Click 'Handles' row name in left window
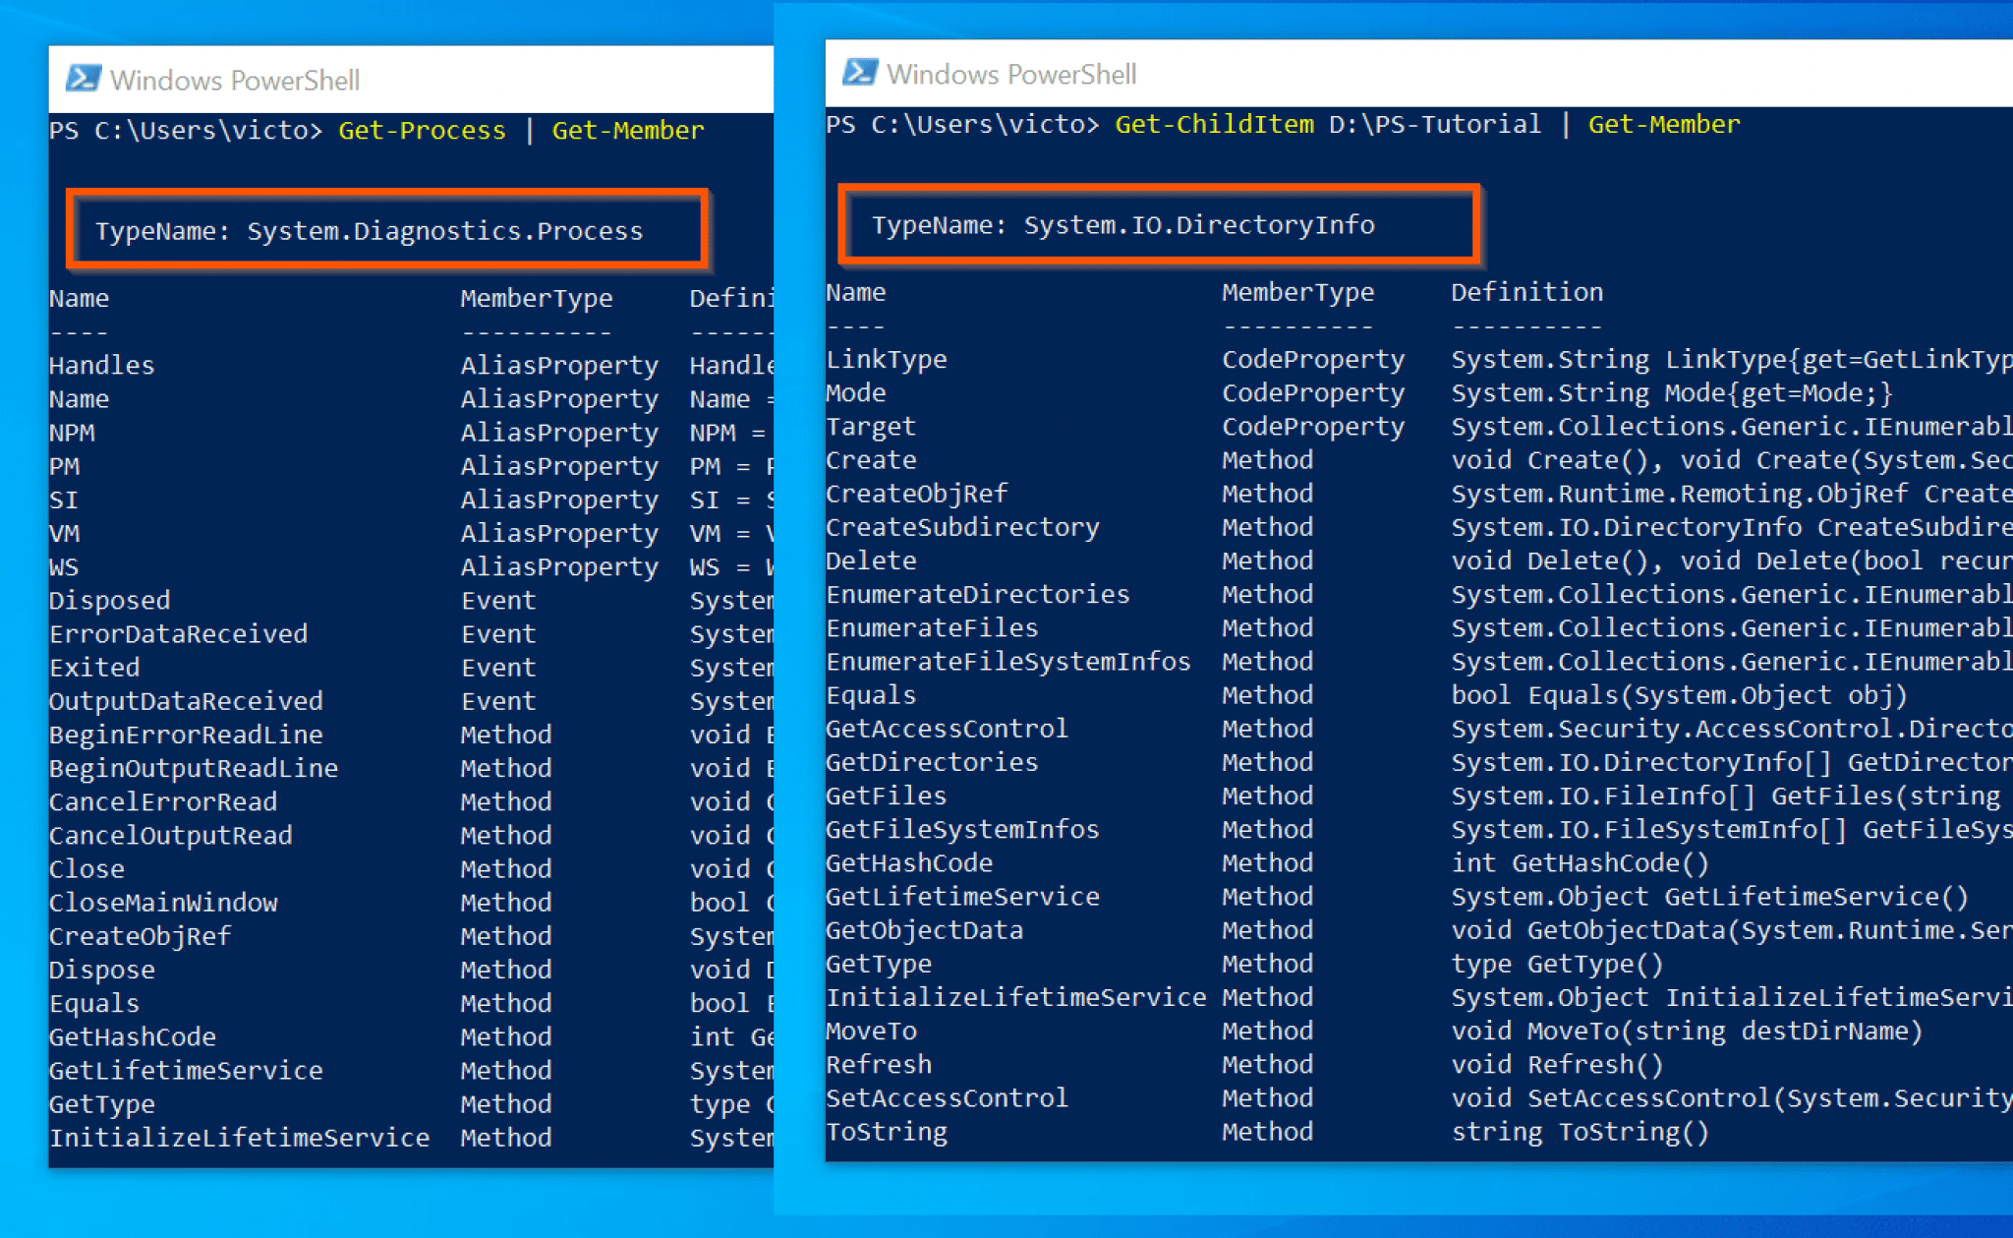2013x1238 pixels. click(102, 366)
